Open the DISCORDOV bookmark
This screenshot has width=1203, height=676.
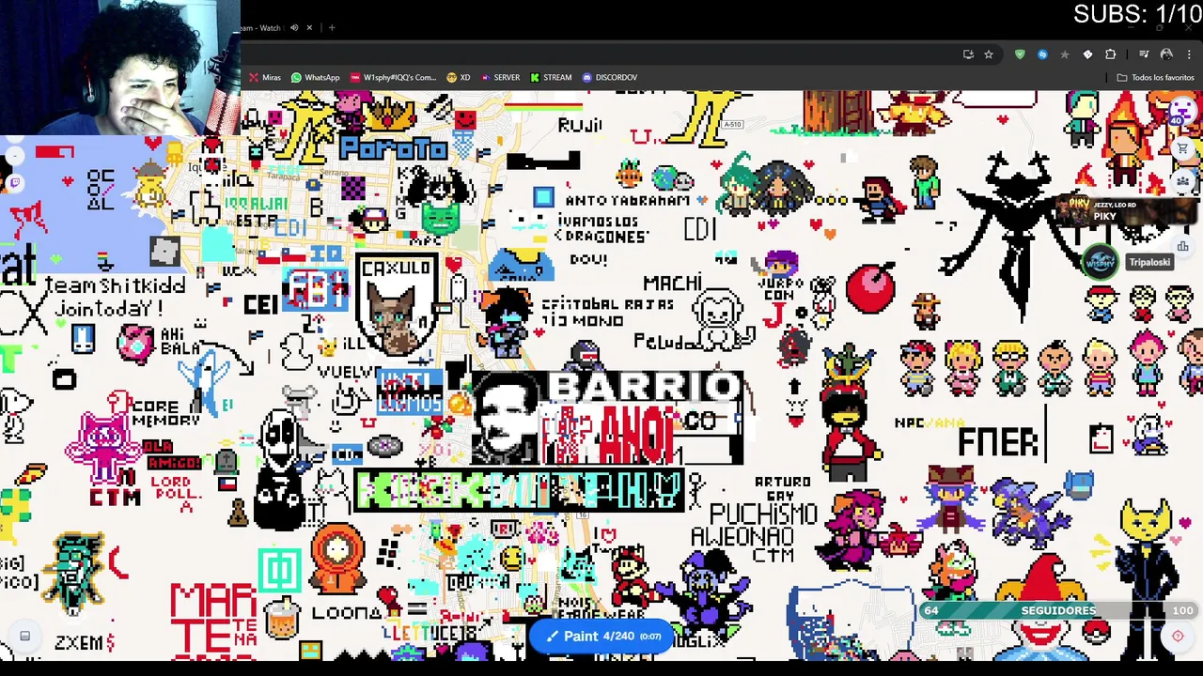[x=610, y=77]
